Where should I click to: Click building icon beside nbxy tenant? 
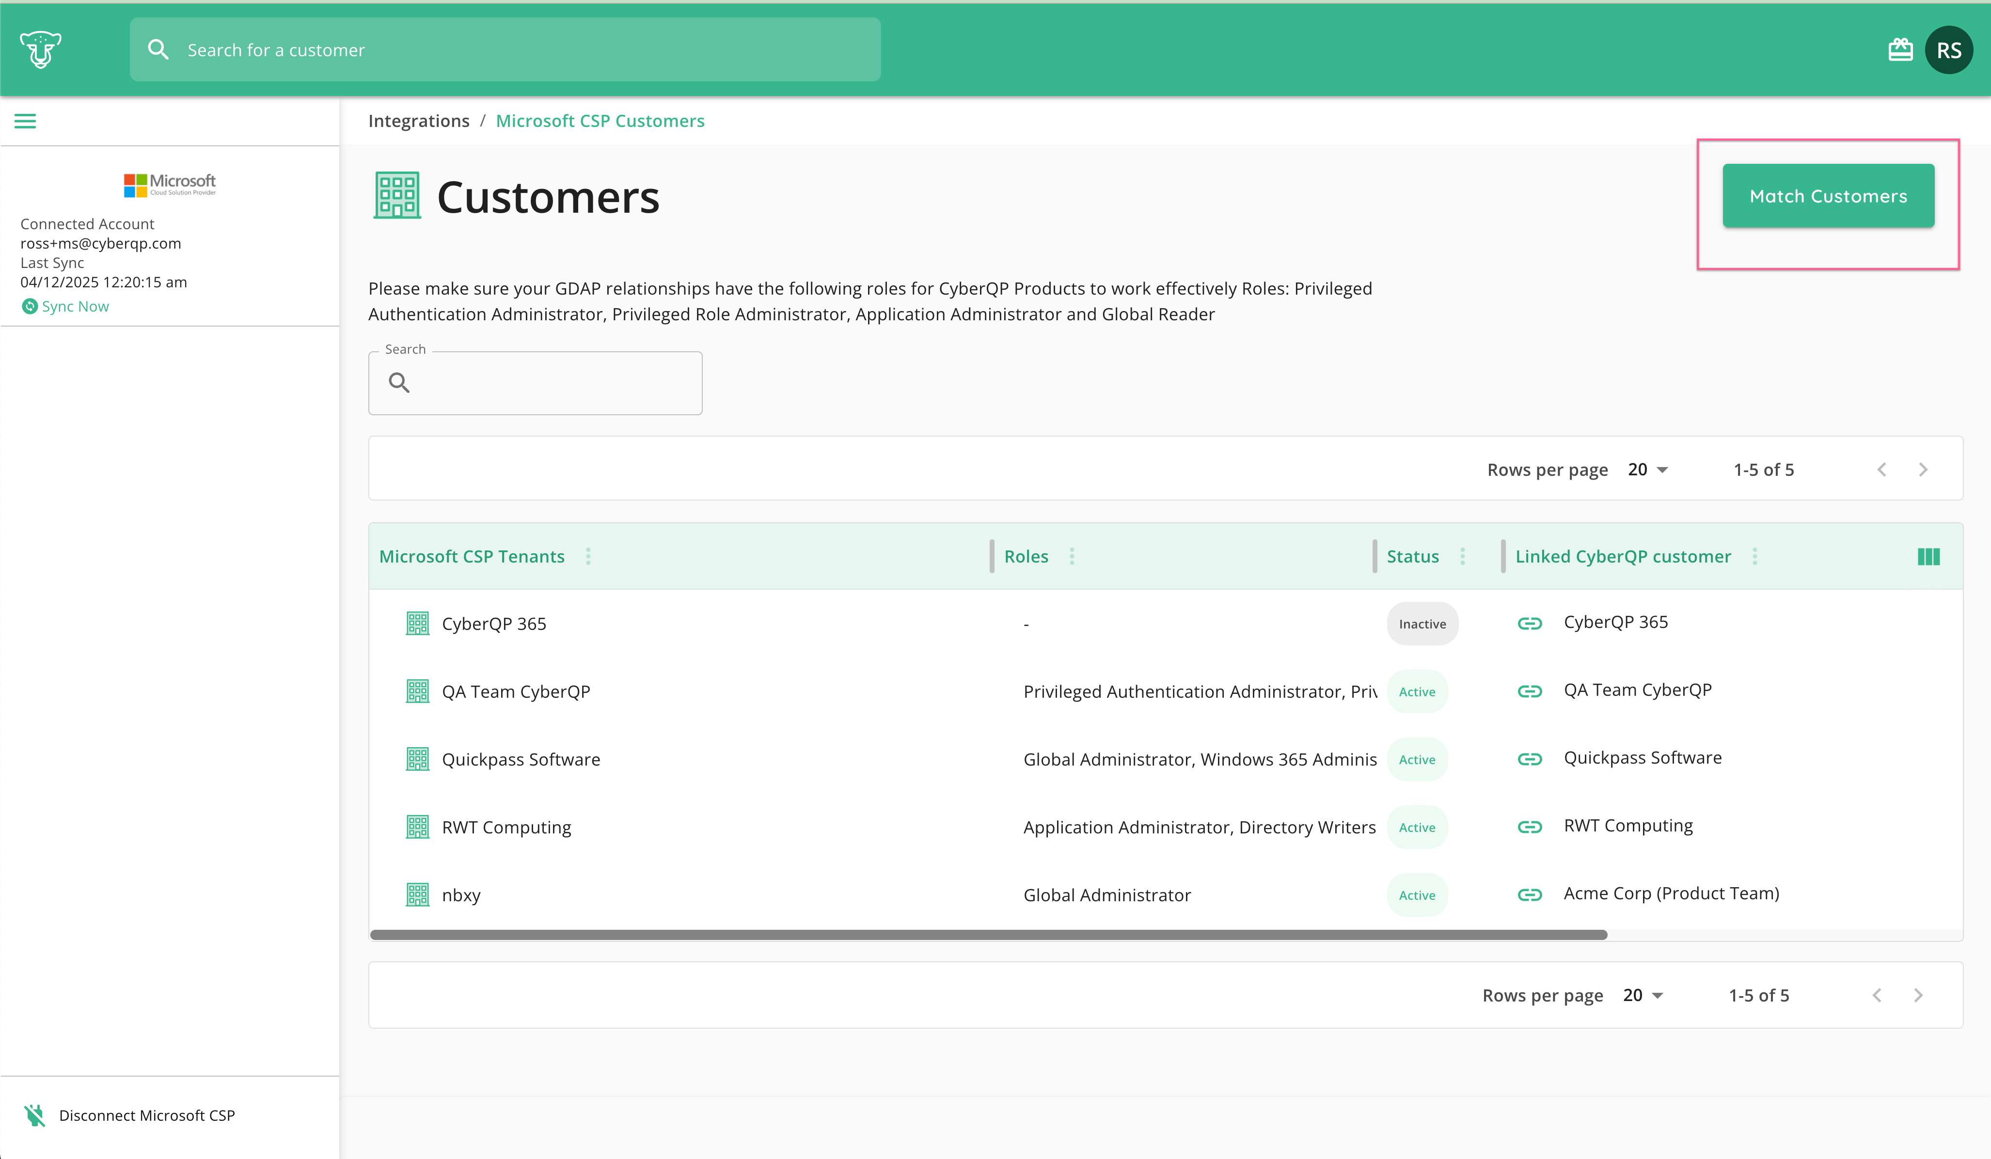(417, 895)
